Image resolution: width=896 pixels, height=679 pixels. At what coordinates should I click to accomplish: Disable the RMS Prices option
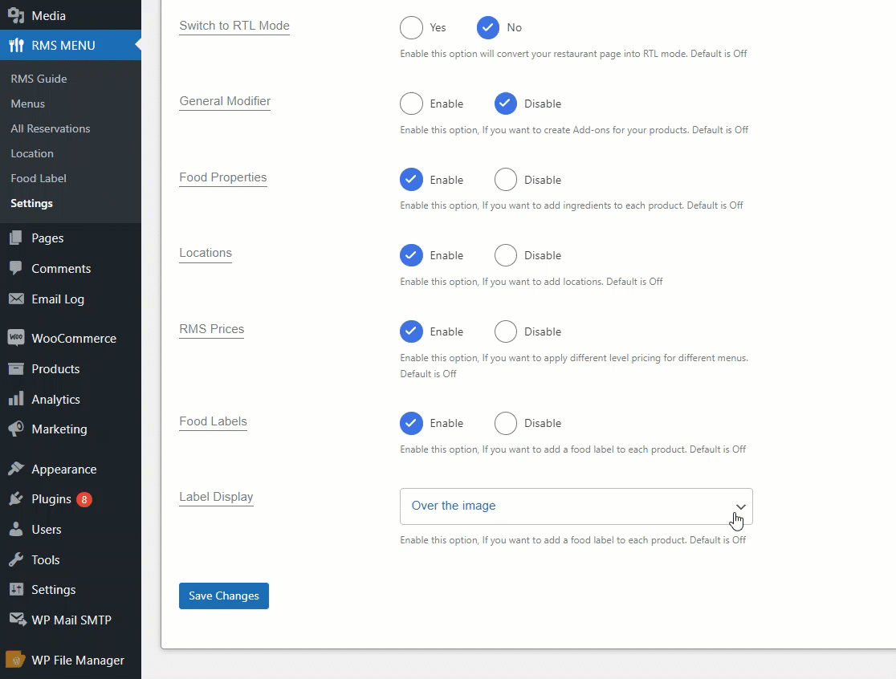click(506, 331)
